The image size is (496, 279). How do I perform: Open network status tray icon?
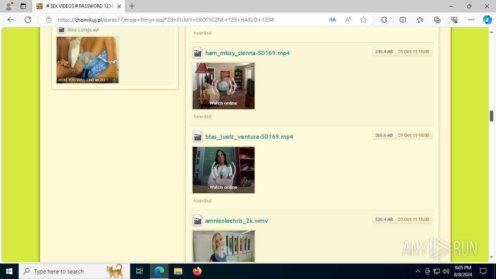click(437, 271)
